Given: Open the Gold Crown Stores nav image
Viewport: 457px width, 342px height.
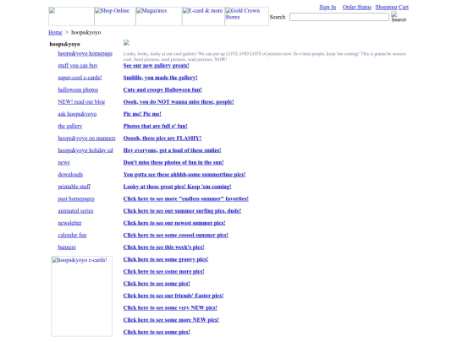Looking at the screenshot, I should [x=247, y=16].
